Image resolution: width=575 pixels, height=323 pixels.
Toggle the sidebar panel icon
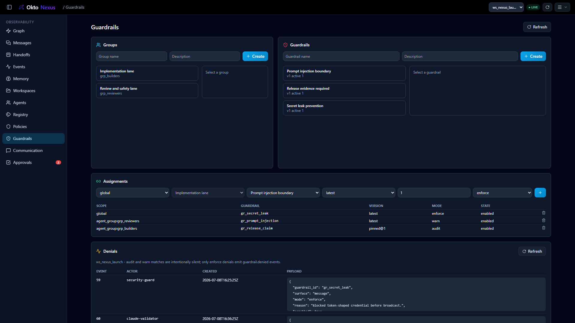tap(9, 7)
